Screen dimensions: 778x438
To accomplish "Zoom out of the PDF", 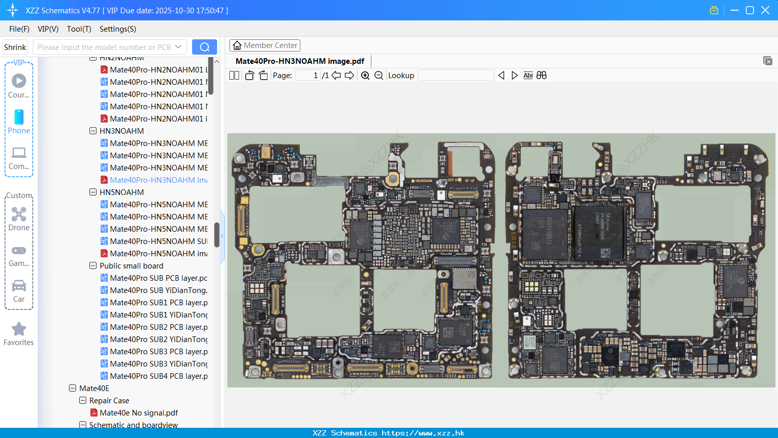I will (379, 76).
